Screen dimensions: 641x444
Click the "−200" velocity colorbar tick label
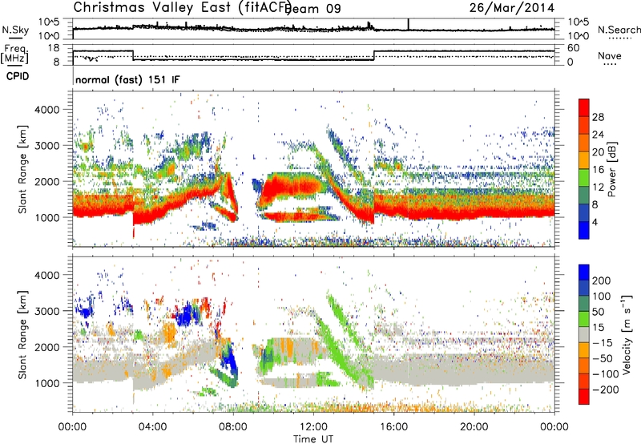click(x=606, y=390)
